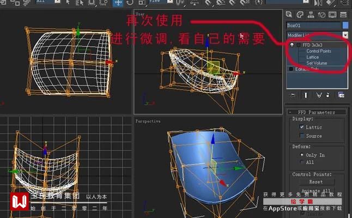This screenshot has width=352, height=218.
Task: Select the Scale transform tool
Action: tap(142, 3)
